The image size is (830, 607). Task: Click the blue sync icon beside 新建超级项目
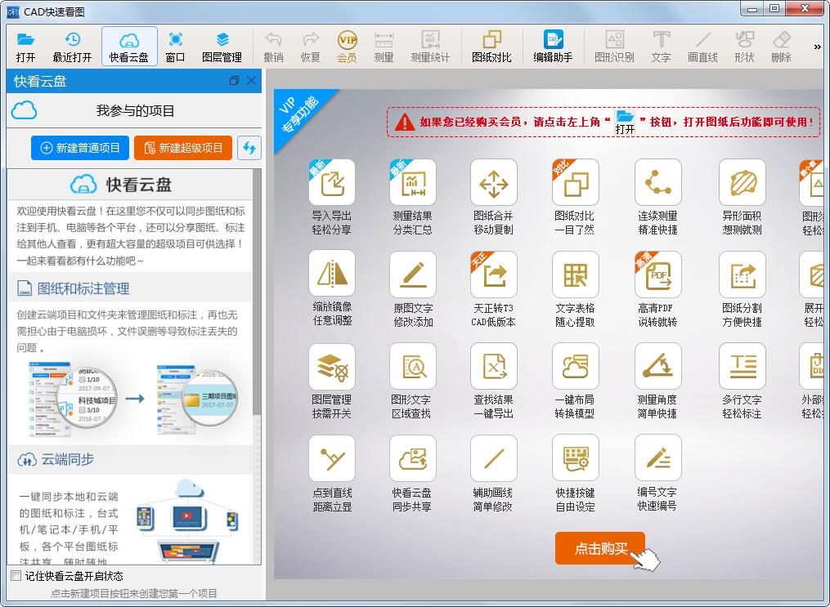point(251,147)
